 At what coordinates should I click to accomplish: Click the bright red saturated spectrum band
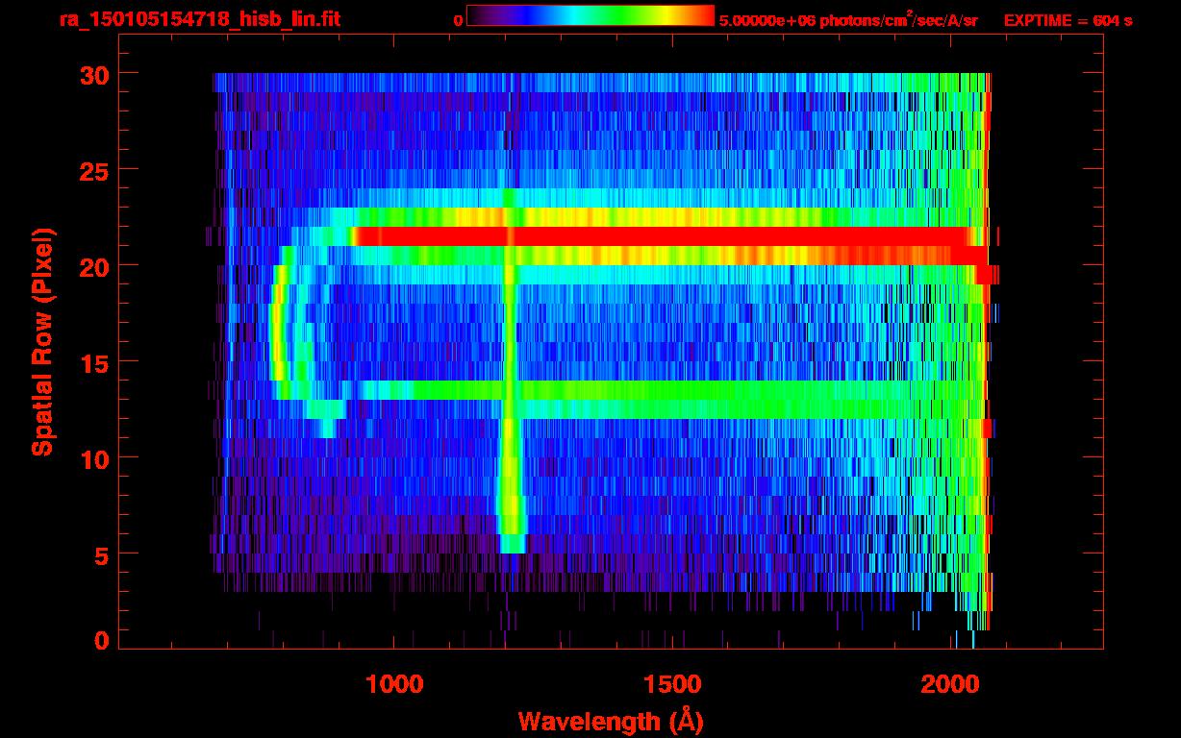point(664,236)
